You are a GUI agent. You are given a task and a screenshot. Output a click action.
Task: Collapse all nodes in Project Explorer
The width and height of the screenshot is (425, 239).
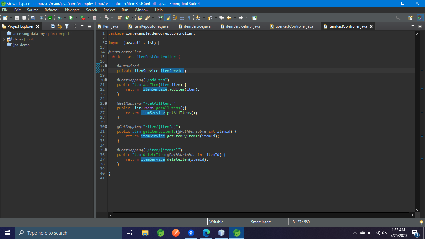[52, 26]
